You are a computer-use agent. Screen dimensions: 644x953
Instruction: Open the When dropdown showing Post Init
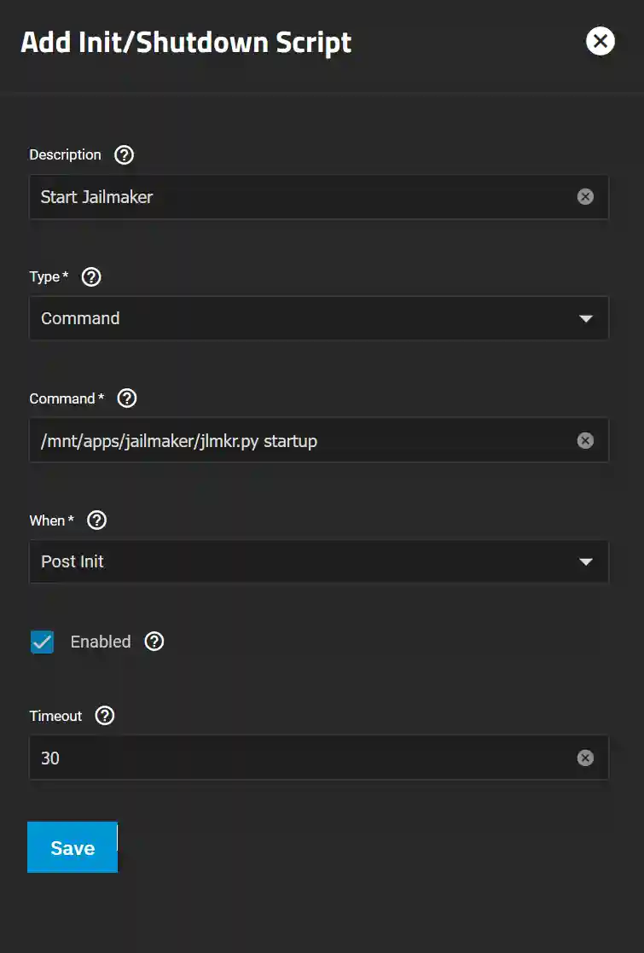pos(319,561)
